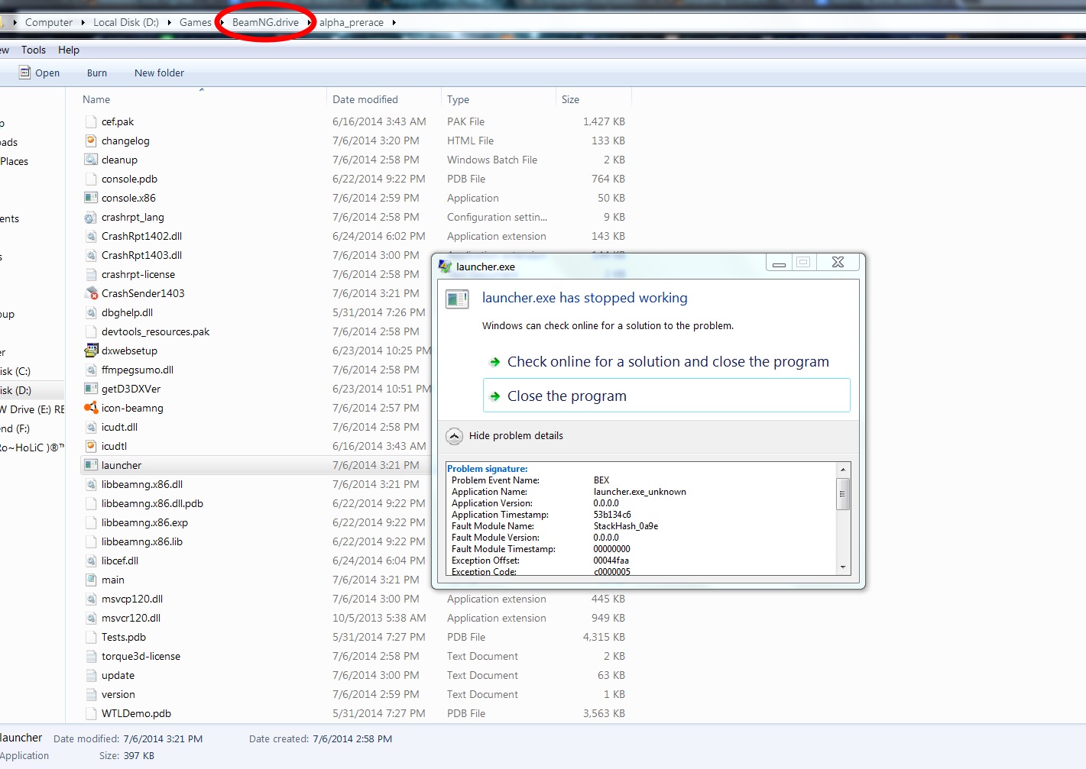Screen dimensions: 1086x769
Task: Click New folder in the toolbar
Action: click(159, 73)
